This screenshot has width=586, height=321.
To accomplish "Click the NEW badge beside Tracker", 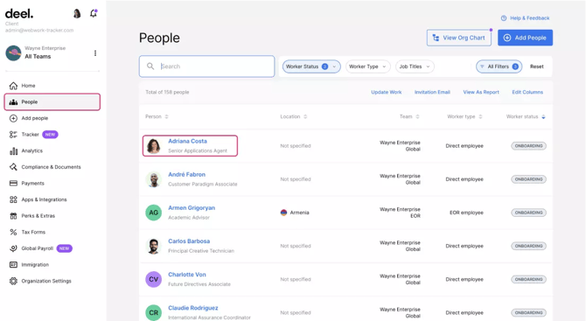I will [50, 135].
